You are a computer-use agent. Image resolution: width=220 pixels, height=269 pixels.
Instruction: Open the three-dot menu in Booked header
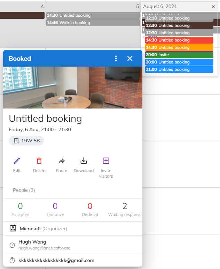pos(116,59)
